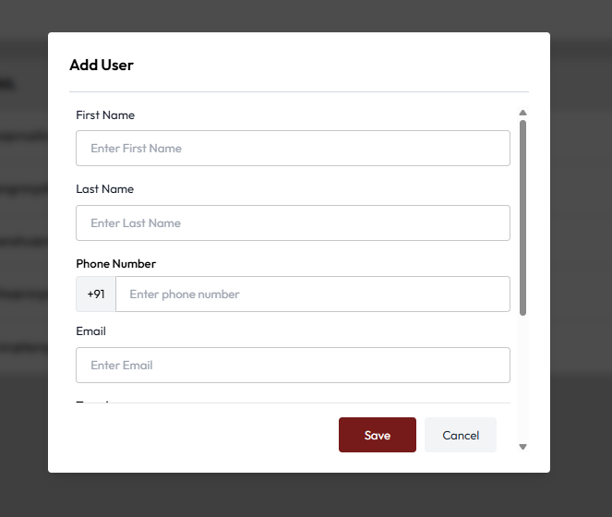Cancel the Add User dialog

click(x=461, y=436)
